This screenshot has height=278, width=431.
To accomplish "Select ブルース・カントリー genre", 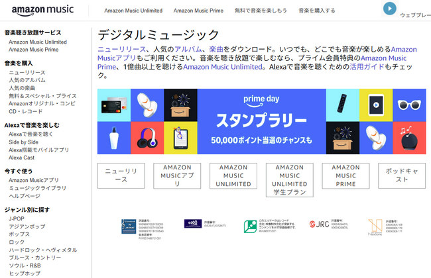I will click(x=35, y=257).
